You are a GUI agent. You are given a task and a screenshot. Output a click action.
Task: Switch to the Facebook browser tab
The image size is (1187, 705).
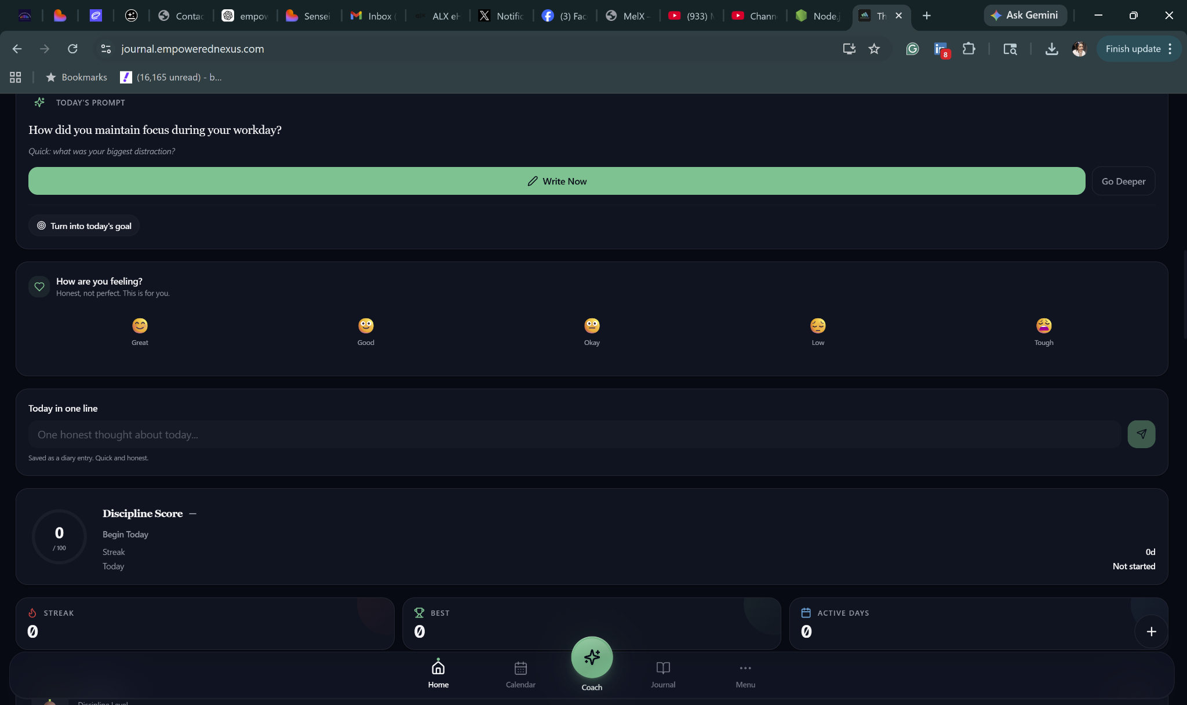tap(564, 16)
